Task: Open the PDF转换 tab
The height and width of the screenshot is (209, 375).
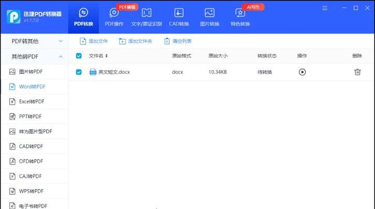Action: point(83,17)
